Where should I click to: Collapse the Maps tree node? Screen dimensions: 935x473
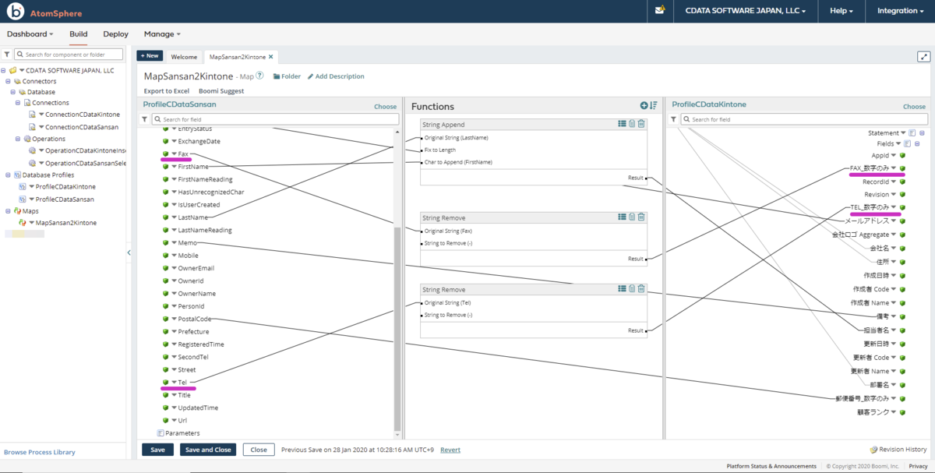tap(7, 210)
